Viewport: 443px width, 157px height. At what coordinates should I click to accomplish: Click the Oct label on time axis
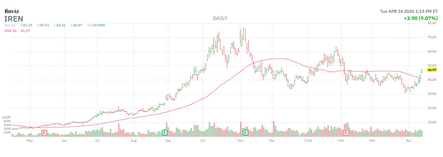203,140
